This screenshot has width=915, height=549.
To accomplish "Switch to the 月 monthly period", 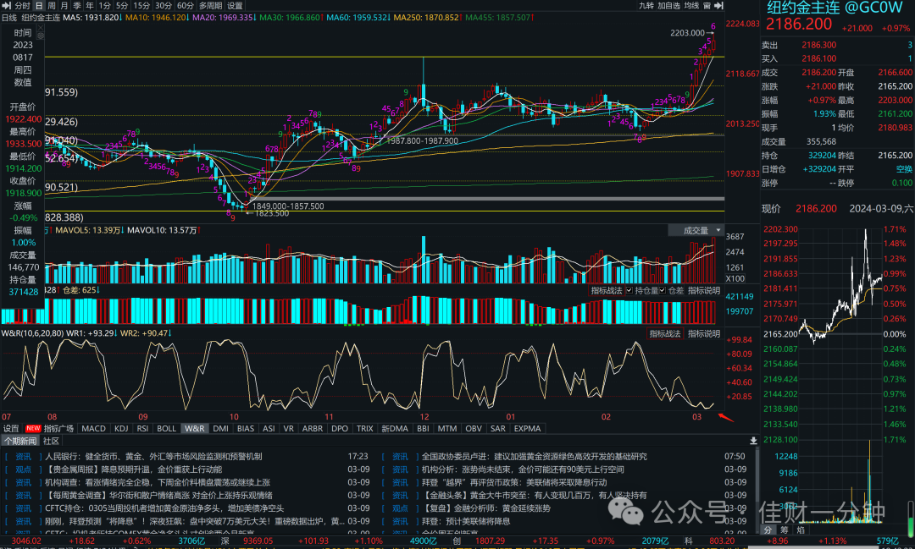I will (x=64, y=5).
